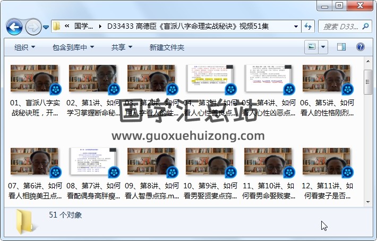Click the 新建文件夹 button

click(x=167, y=47)
